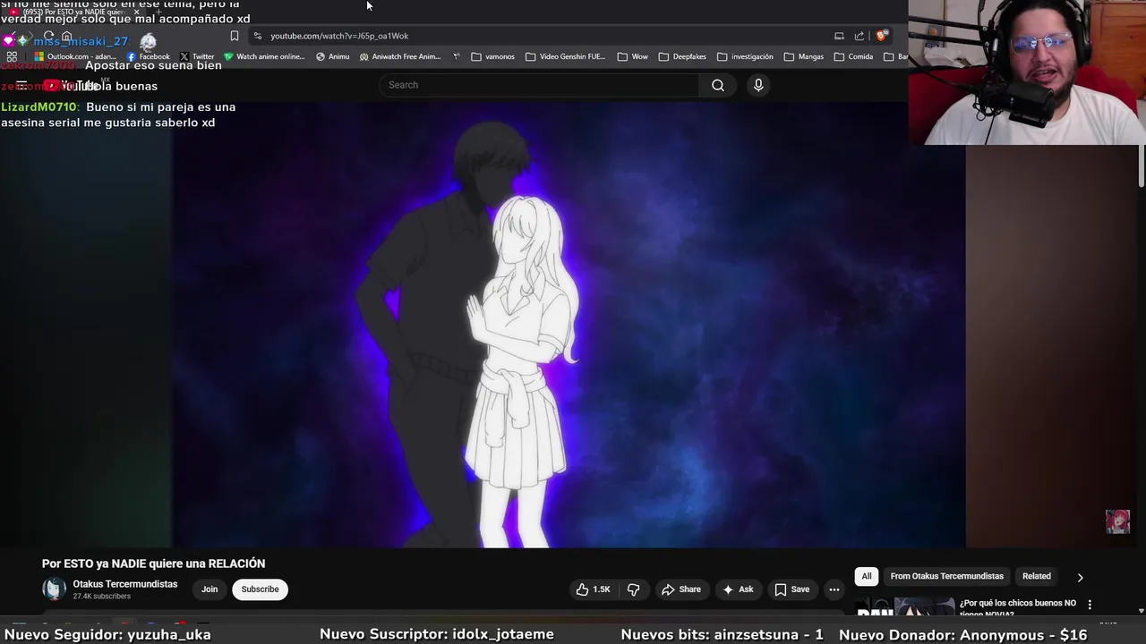Click the Share button below video

coord(680,589)
